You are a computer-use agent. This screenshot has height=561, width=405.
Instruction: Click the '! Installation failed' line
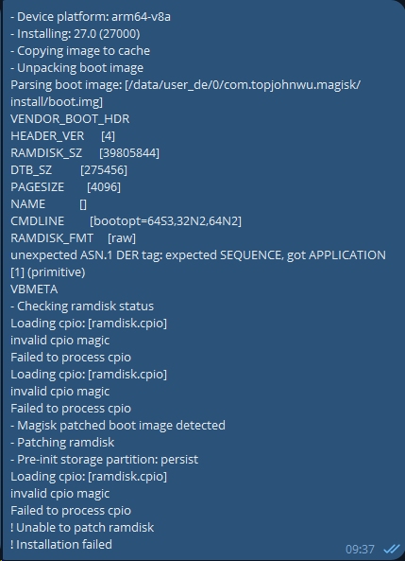tap(61, 544)
